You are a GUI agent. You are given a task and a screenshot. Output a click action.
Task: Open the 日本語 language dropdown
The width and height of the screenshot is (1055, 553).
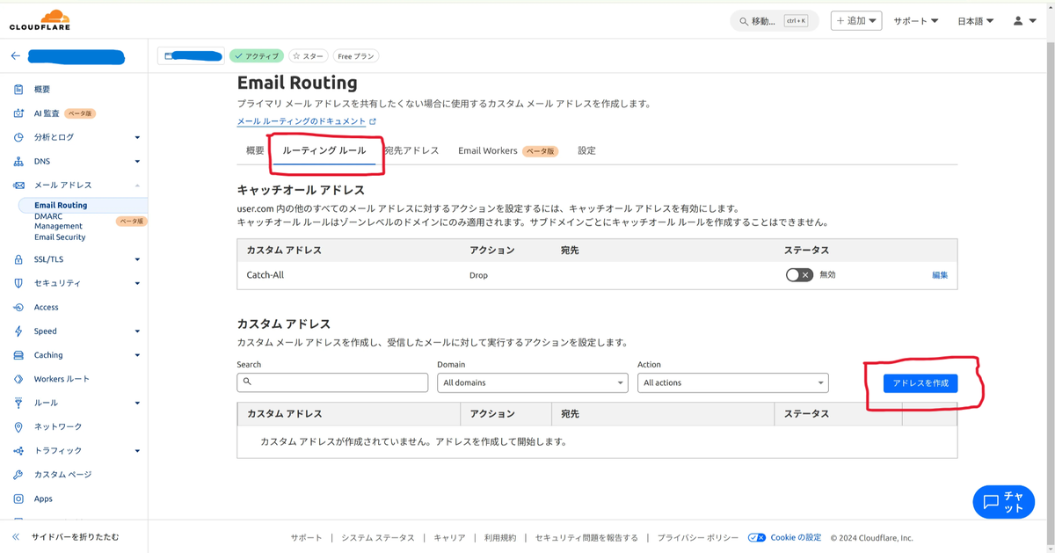click(x=976, y=21)
